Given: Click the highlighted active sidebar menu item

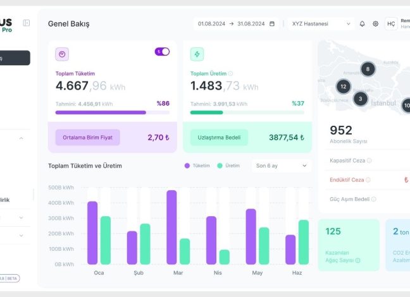Looking at the screenshot, I should (15, 58).
